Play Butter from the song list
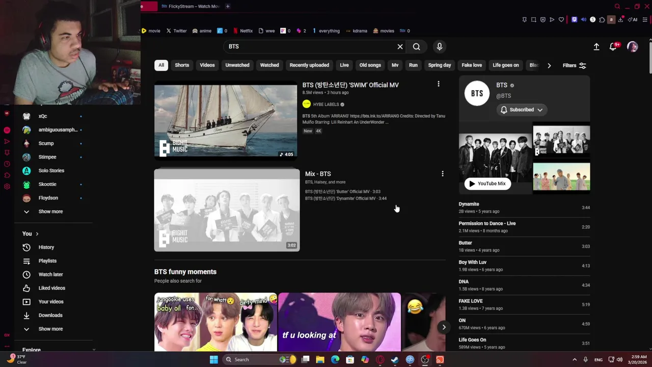 tap(524, 246)
